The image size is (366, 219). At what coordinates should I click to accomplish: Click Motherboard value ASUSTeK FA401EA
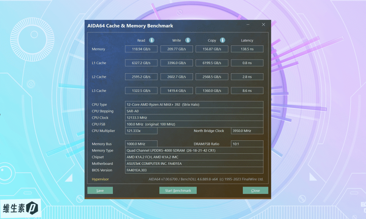tap(194, 163)
